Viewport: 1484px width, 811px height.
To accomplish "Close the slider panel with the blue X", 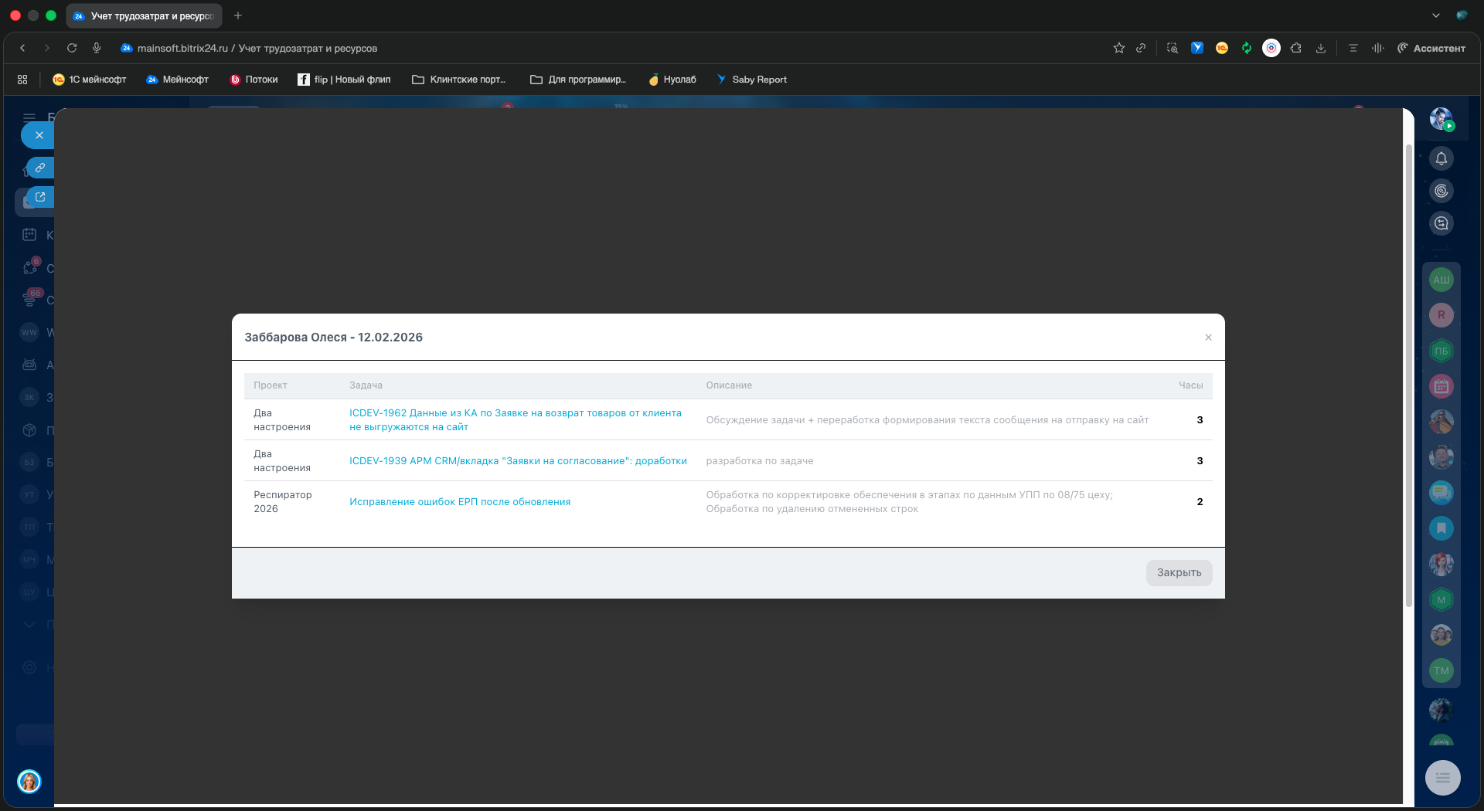I will click(39, 135).
